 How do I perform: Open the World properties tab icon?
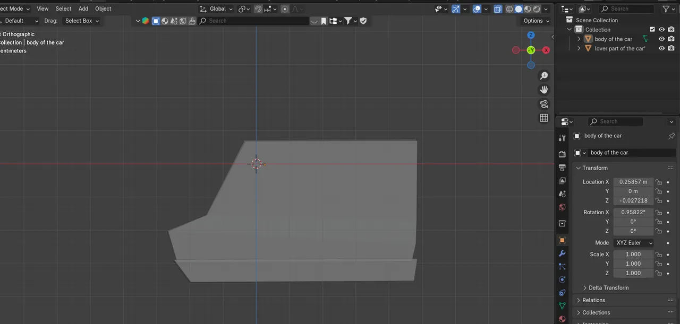click(562, 207)
